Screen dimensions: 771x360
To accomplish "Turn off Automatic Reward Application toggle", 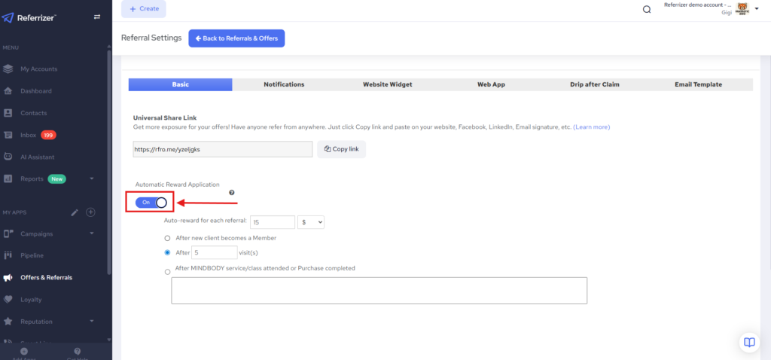I will pos(151,202).
